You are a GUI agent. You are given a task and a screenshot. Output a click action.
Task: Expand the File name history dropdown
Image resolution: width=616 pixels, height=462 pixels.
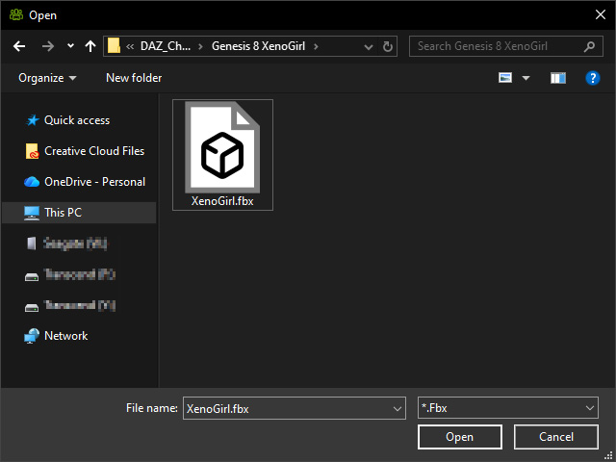coord(398,408)
